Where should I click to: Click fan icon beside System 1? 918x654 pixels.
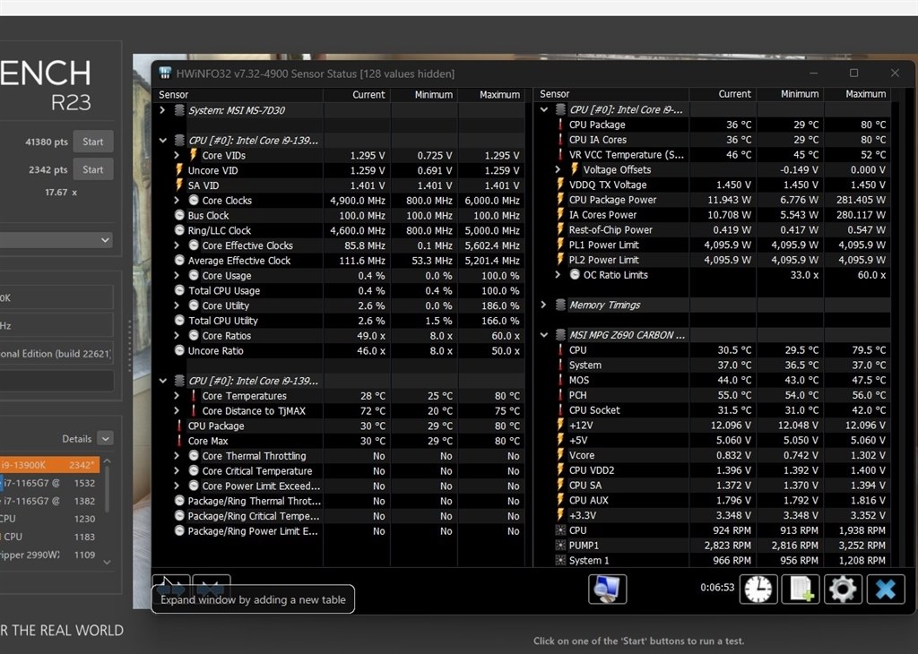[x=560, y=561]
